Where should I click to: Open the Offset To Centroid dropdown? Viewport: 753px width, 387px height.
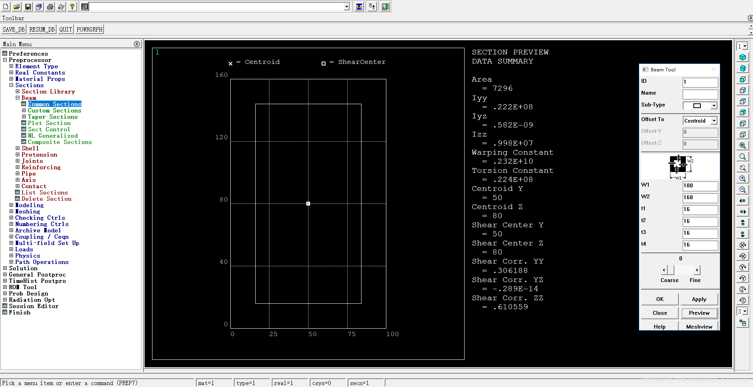pos(714,121)
